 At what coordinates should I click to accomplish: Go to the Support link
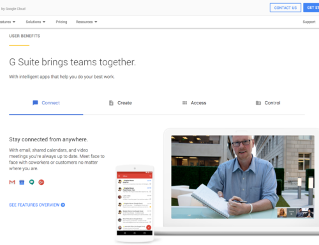click(x=309, y=22)
